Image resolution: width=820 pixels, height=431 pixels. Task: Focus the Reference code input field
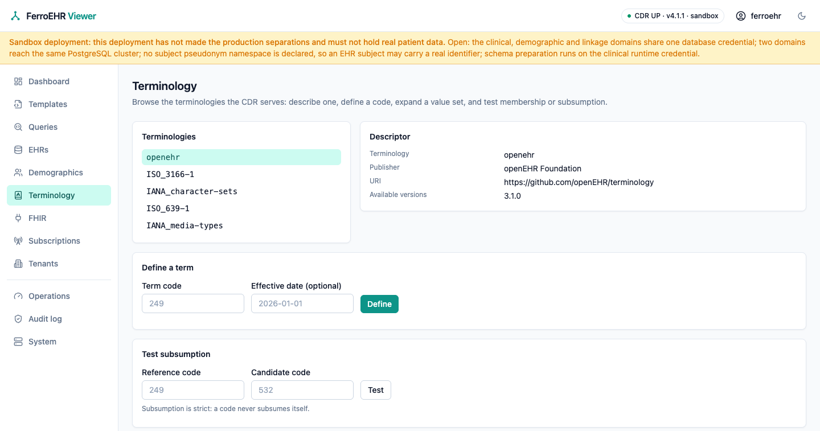(193, 390)
